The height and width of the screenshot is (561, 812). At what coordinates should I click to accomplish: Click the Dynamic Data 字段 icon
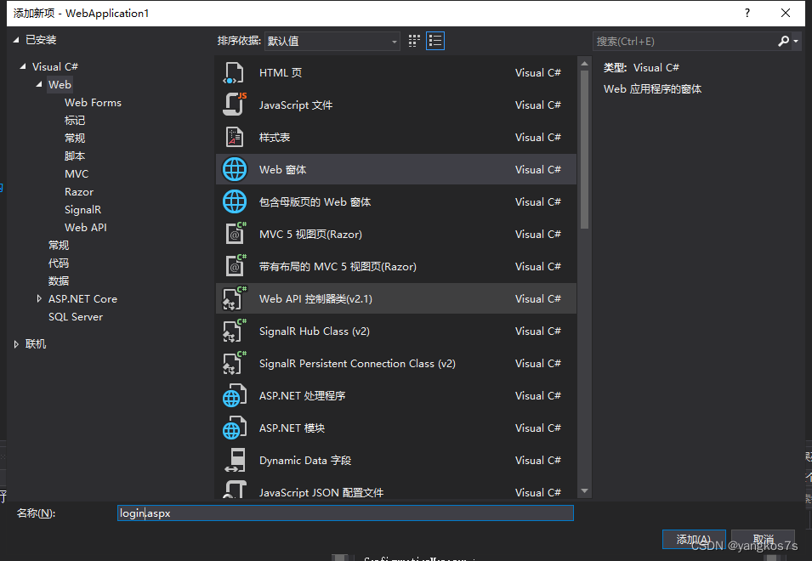click(x=234, y=460)
